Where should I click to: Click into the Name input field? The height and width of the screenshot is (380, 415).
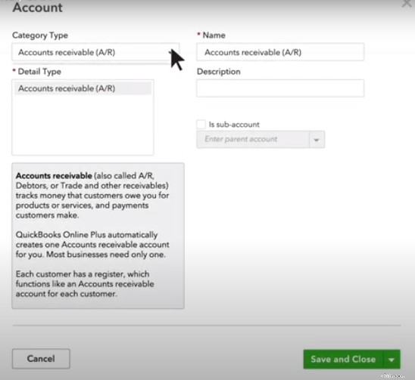pyautogui.click(x=280, y=52)
